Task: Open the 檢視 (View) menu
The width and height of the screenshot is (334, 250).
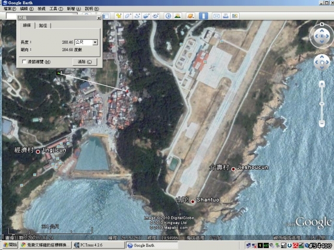Action: click(x=42, y=9)
